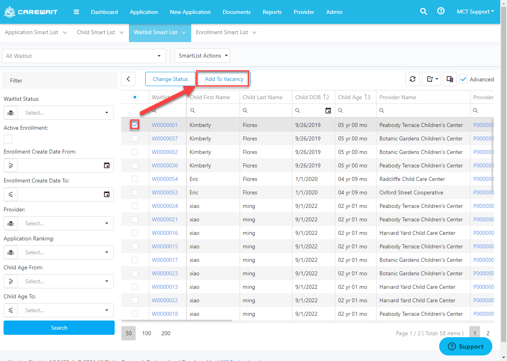Image resolution: width=507 pixels, height=361 pixels.
Task: Toggle the Advanced checkbox
Action: [x=463, y=79]
